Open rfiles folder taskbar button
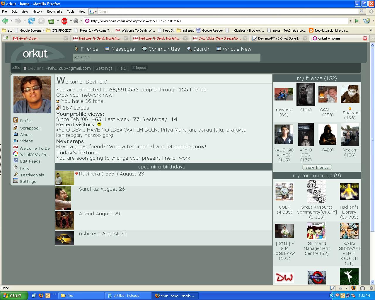375x300 pixels. click(81, 296)
